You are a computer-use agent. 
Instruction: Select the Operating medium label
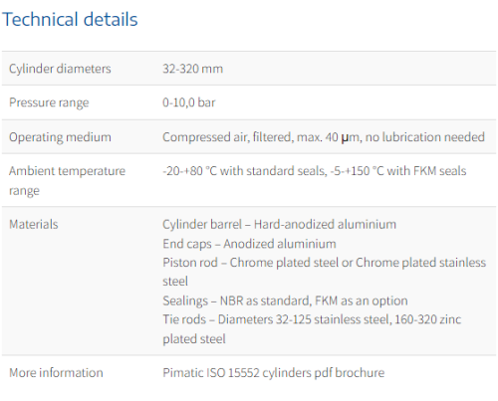pyautogui.click(x=60, y=137)
